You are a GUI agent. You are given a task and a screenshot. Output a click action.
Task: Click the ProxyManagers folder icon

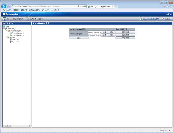point(8,31)
